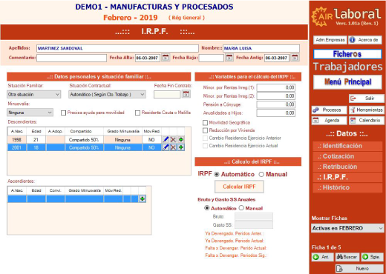Click Anualidades a Hijos value field
This screenshot has width=386, height=274.
coord(276,113)
